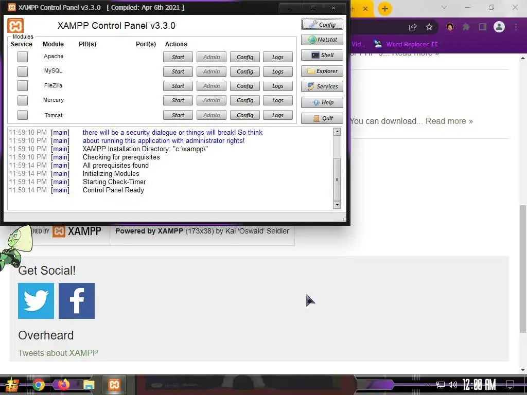Screen dimensions: 527x395
Task: Click the XAMPP log scrollbar down arrow
Action: point(337,205)
